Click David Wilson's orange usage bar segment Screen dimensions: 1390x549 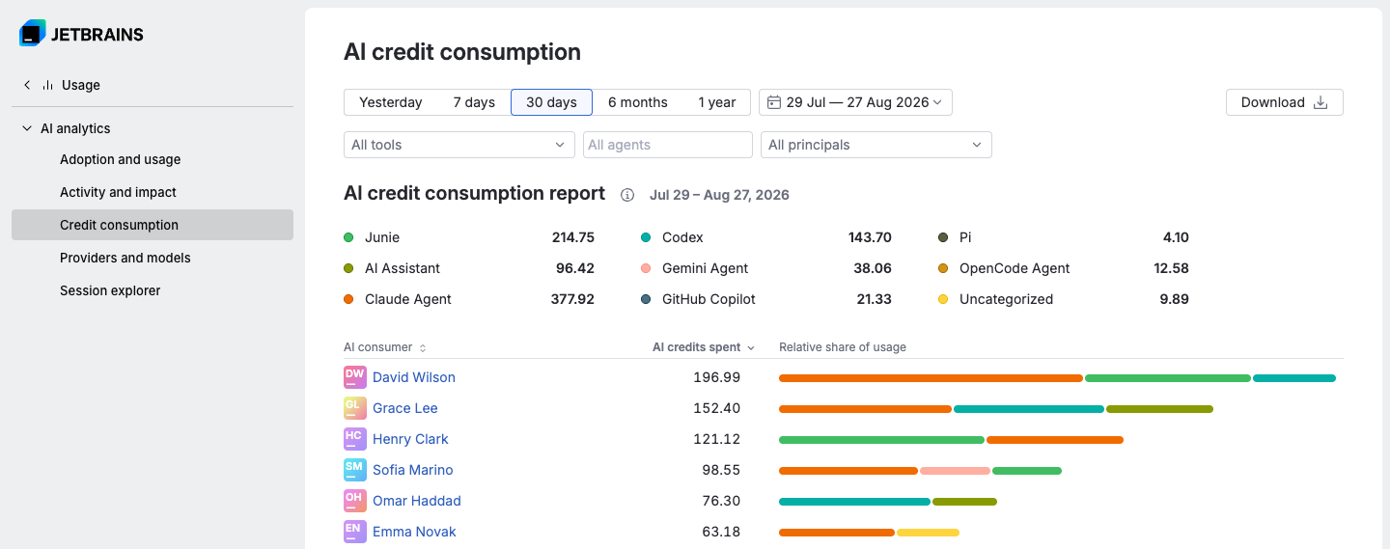[x=931, y=378]
